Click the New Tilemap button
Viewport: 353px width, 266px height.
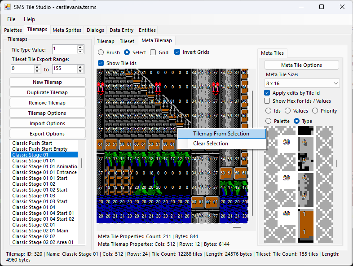[x=48, y=82]
